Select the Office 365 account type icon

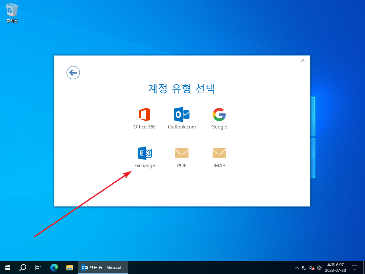(144, 114)
